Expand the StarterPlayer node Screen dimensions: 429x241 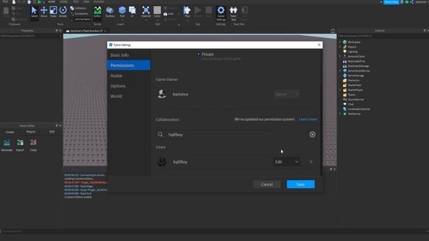[340, 90]
